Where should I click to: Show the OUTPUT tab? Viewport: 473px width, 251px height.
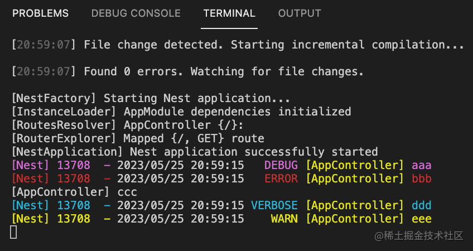point(300,13)
